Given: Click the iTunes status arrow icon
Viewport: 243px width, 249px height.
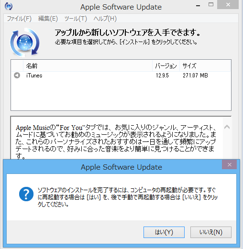Looking at the screenshot, I should pyautogui.click(x=17, y=75).
